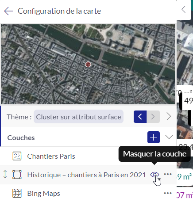
Task: Collapse the side panel with top-right chevron
Action: click(184, 9)
